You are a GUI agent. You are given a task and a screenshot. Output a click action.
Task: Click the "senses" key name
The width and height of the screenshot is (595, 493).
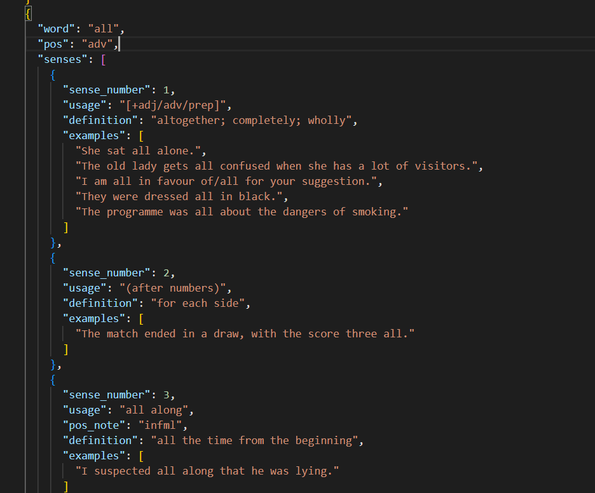[x=62, y=59]
